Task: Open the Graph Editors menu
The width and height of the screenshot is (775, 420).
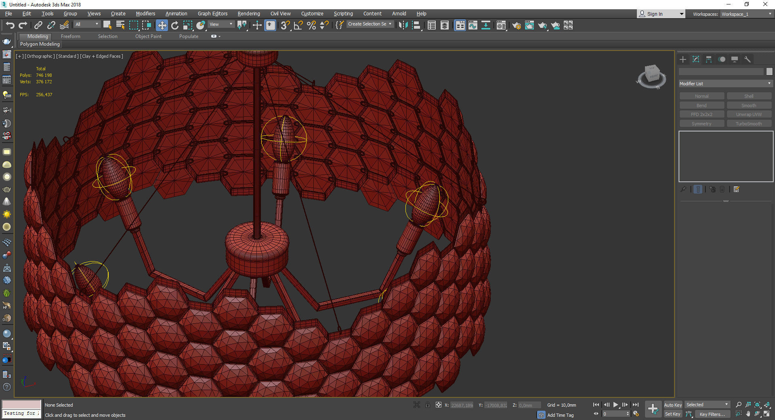Action: (x=212, y=14)
